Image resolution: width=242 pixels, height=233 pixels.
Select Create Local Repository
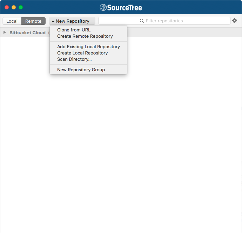point(88,53)
